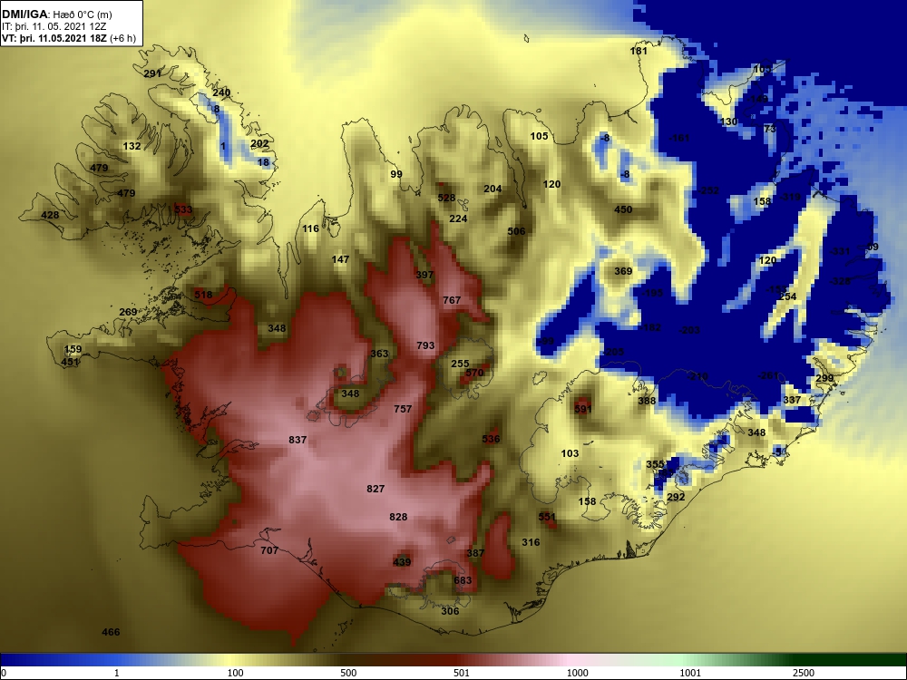This screenshot has height=680, width=907.
Task: Click the 'VT: þri. 11.05.2021 18Z (+6 h)' line
Action: [69, 38]
